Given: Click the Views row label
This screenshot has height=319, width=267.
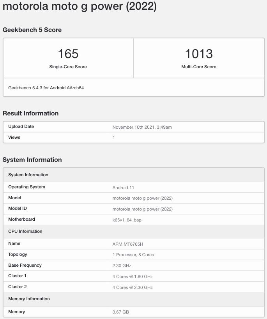Looking at the screenshot, I should point(14,137).
